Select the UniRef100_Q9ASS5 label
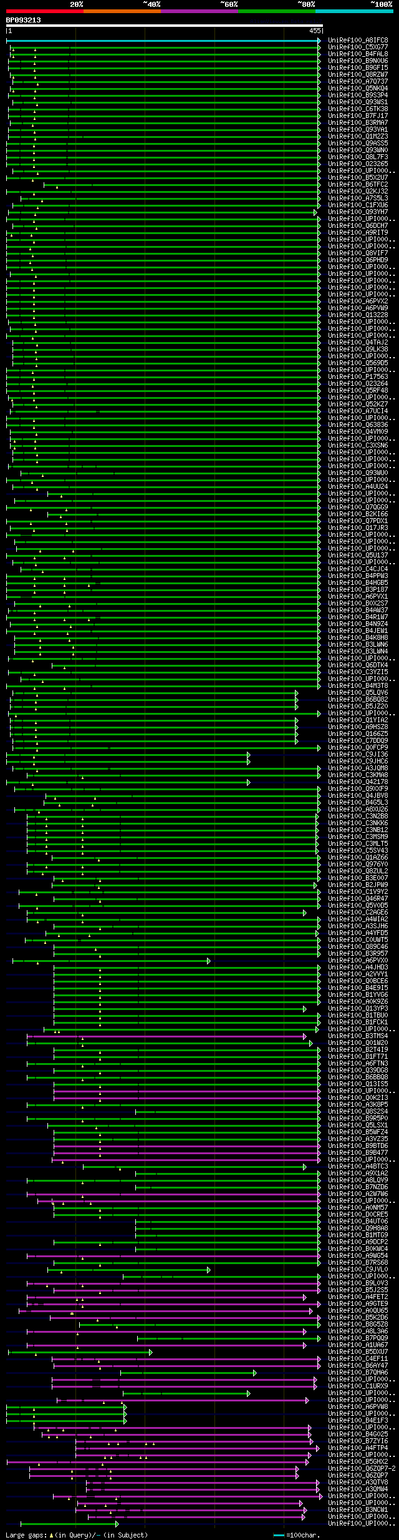 358,144
